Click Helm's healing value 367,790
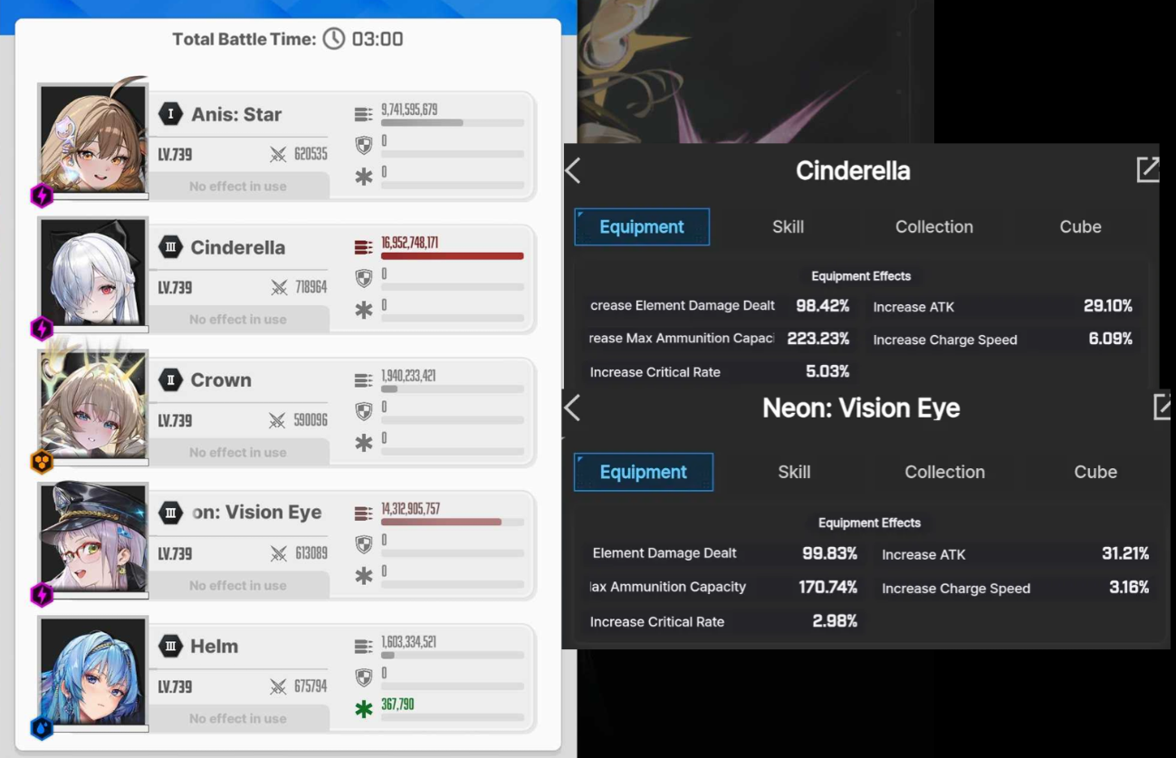Screen dimensions: 1176x758 (398, 705)
